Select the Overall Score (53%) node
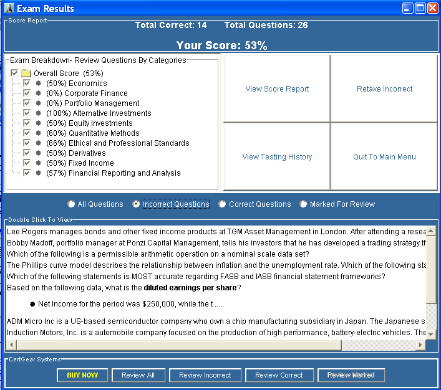441x390 pixels. 69,74
